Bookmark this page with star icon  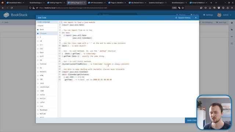pyautogui.click(x=183, y=8)
